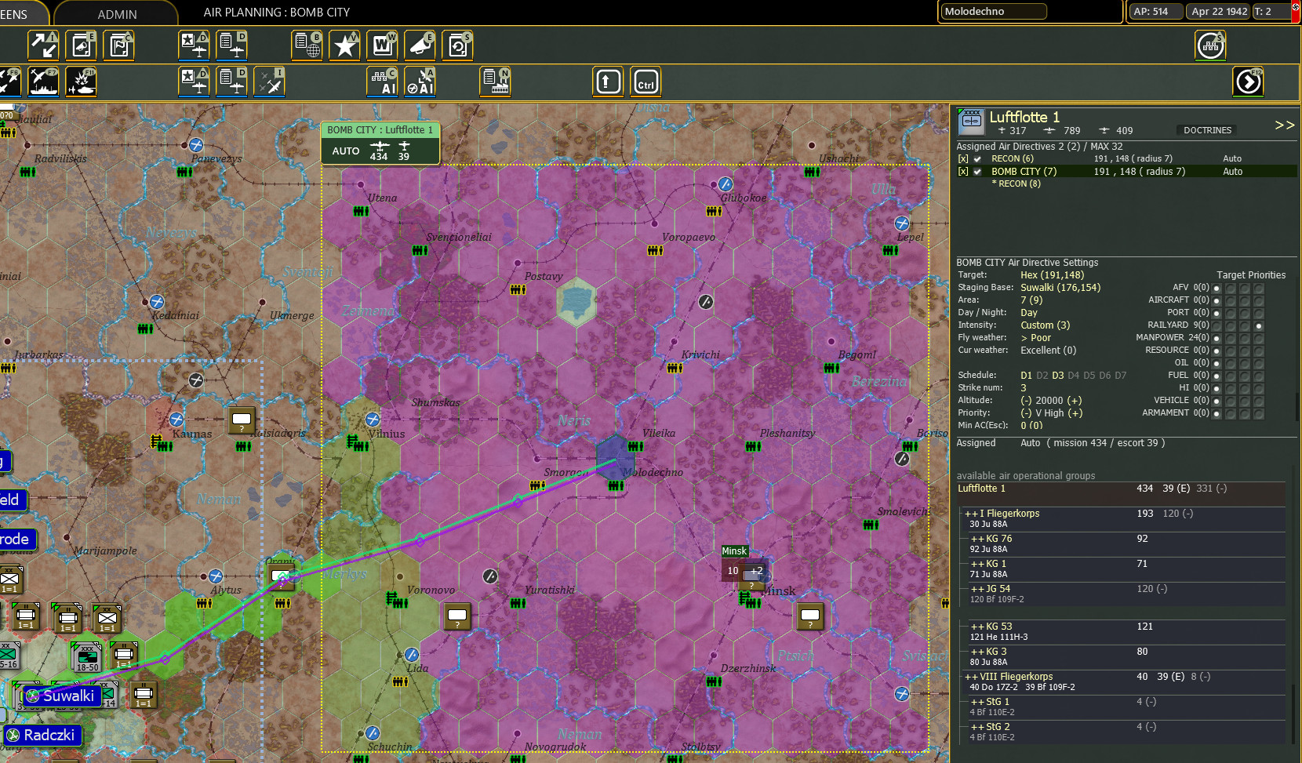Click the air doctrine star-plane icon in top row
The image size is (1302, 763).
point(194,45)
